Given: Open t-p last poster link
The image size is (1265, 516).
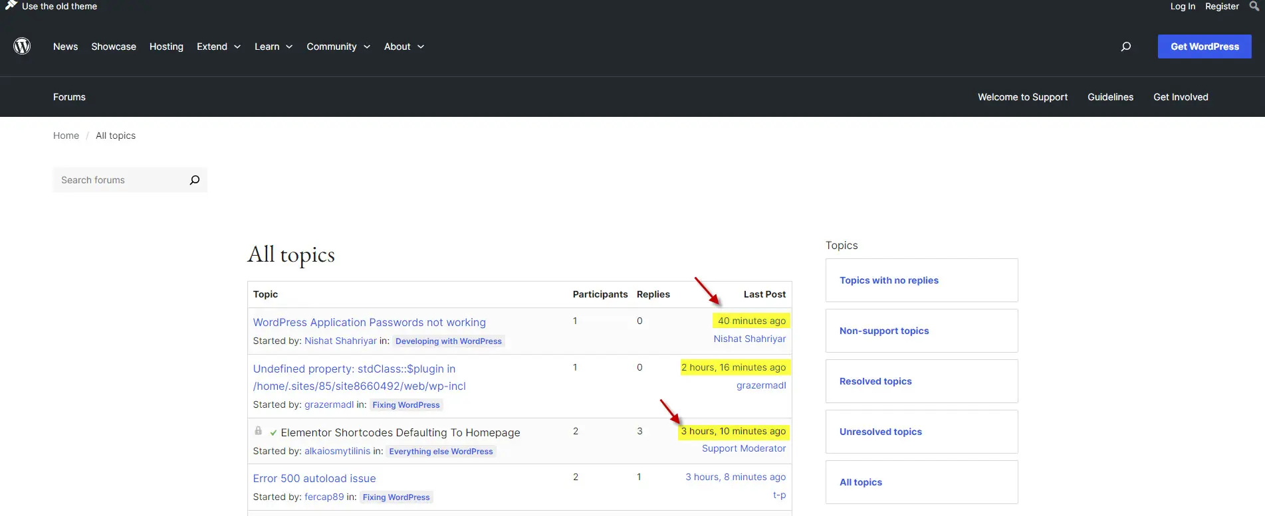Looking at the screenshot, I should [779, 495].
